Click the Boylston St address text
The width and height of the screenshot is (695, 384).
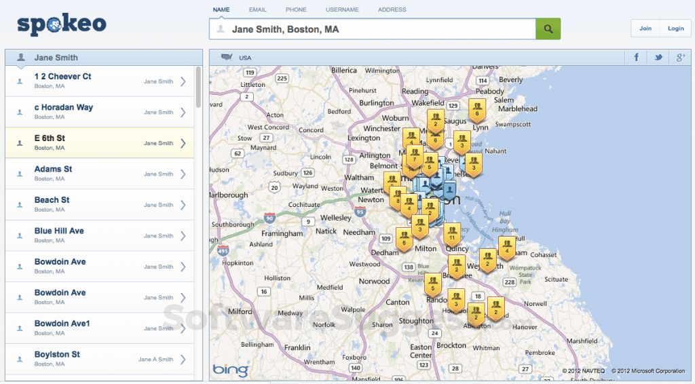[x=57, y=354]
